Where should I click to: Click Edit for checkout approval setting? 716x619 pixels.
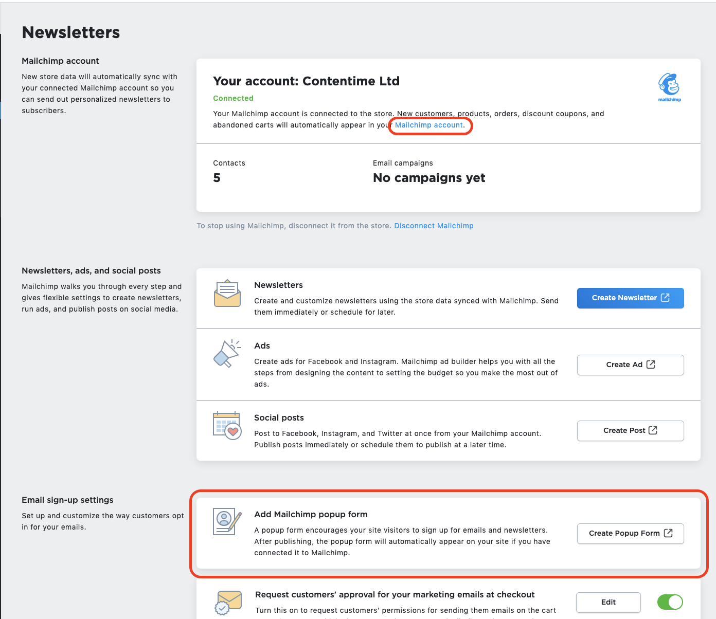coord(608,603)
